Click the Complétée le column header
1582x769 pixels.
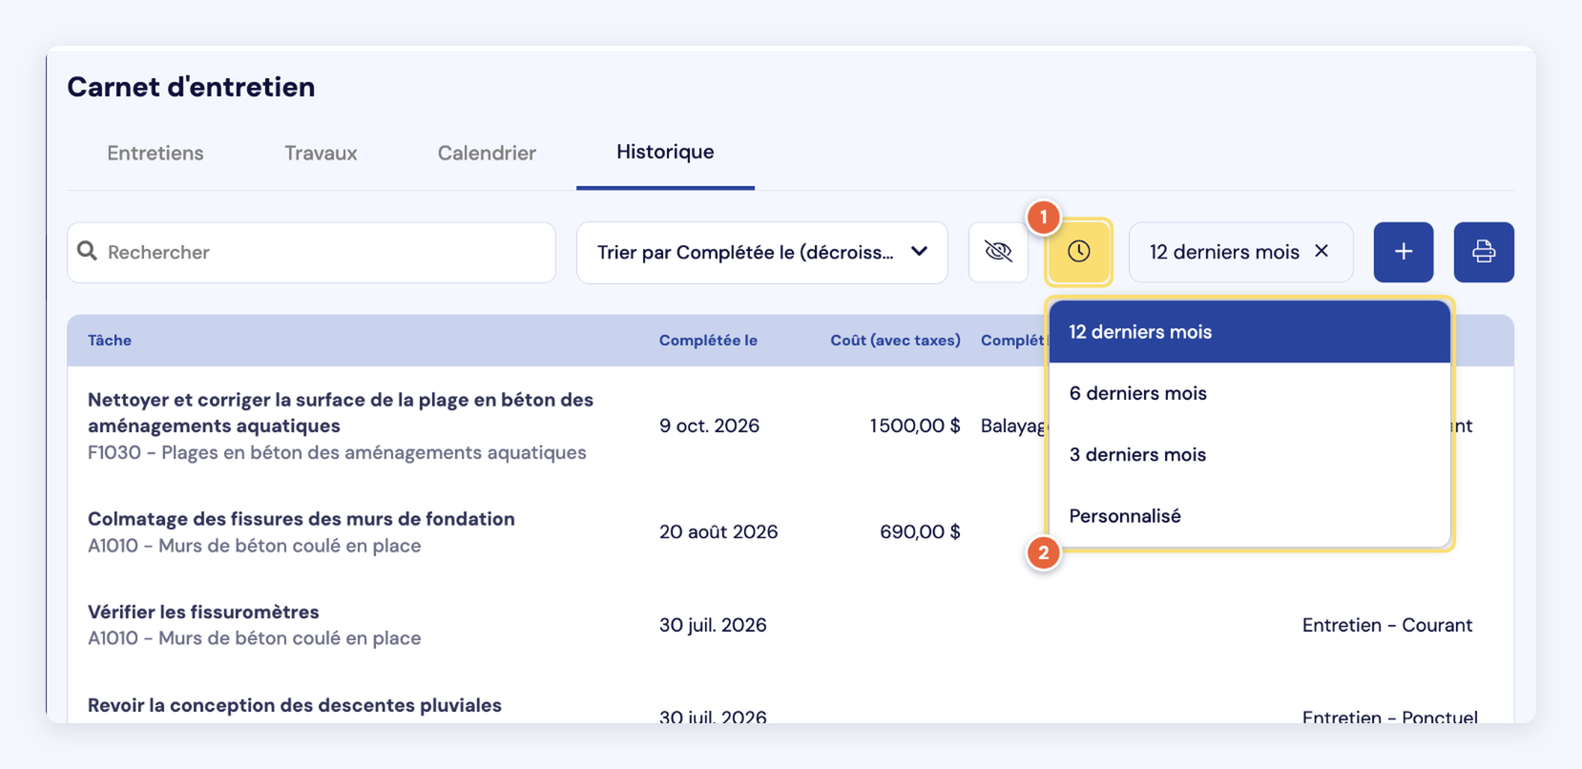point(708,341)
